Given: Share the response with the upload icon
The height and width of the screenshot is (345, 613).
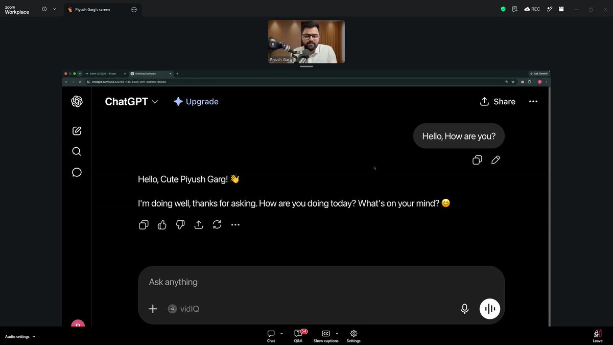Looking at the screenshot, I should coord(199,224).
